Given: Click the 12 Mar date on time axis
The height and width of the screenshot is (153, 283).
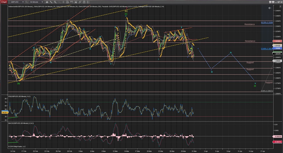Looking at the screenshot, I should (115, 151).
